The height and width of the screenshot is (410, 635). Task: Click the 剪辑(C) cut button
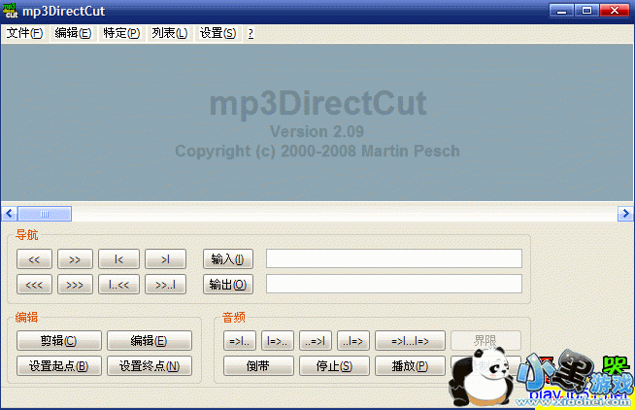pos(59,341)
